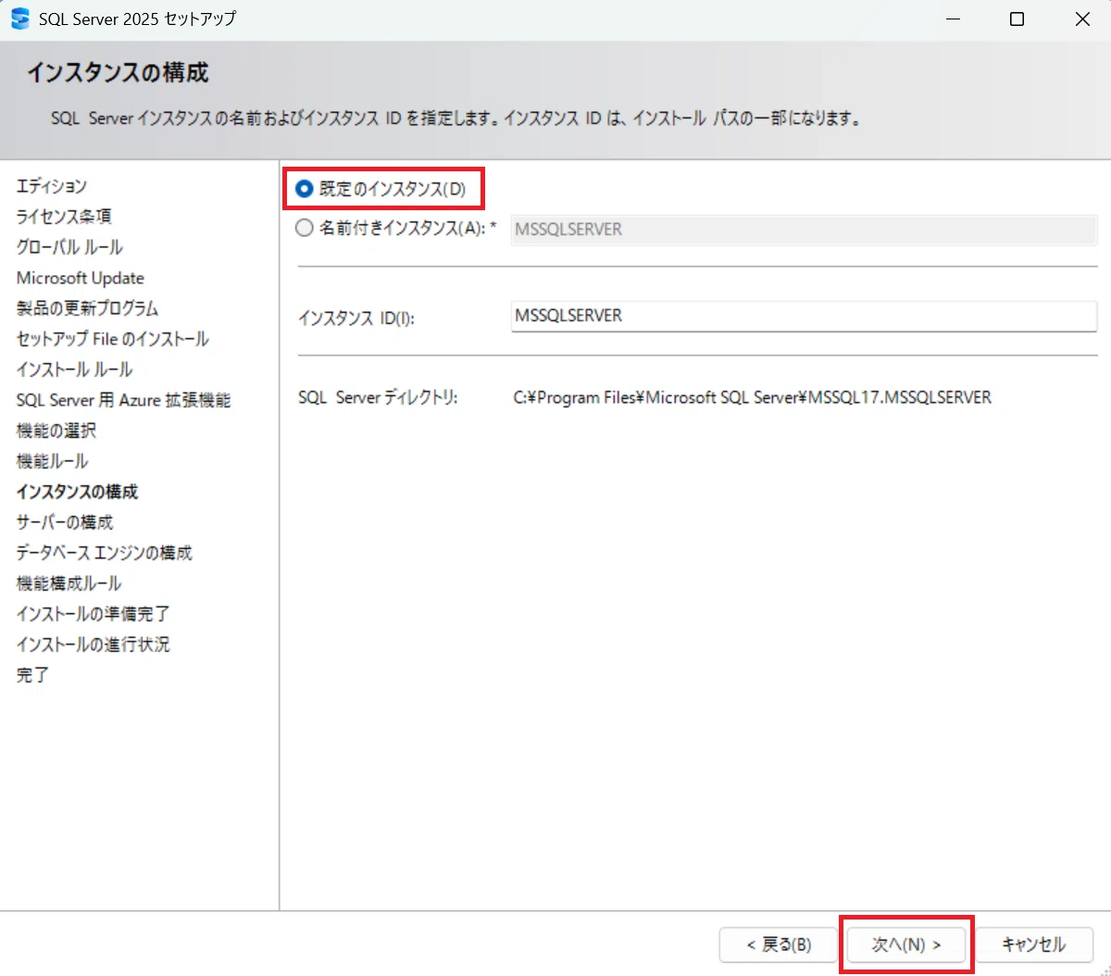Click the SQL Server directory path text
Screen dimensions: 1111x976
coord(753,397)
